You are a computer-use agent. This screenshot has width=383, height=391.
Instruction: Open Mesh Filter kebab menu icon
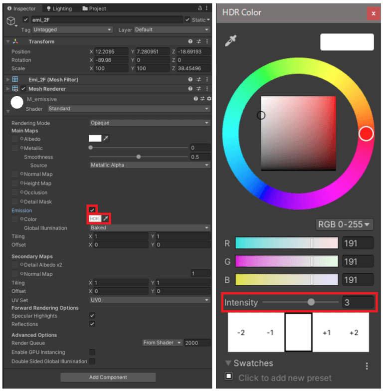[x=206, y=79]
